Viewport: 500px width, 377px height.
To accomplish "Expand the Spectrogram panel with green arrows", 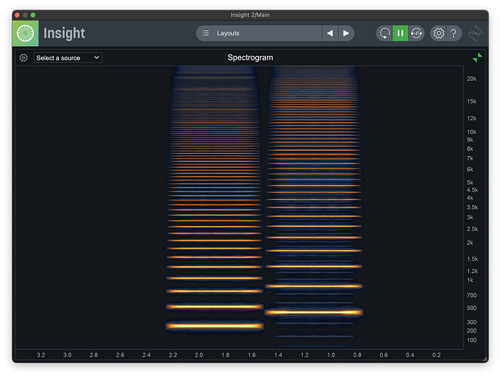I will 477,58.
